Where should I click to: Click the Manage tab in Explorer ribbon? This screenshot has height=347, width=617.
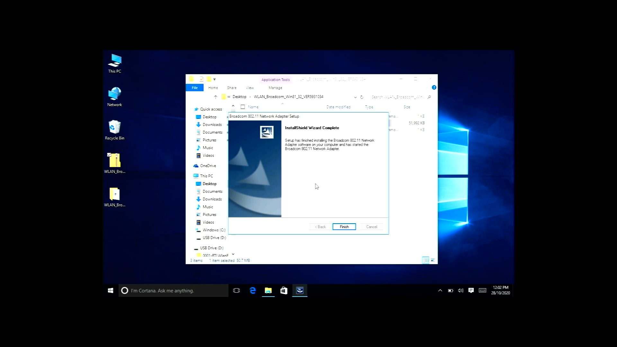[275, 88]
